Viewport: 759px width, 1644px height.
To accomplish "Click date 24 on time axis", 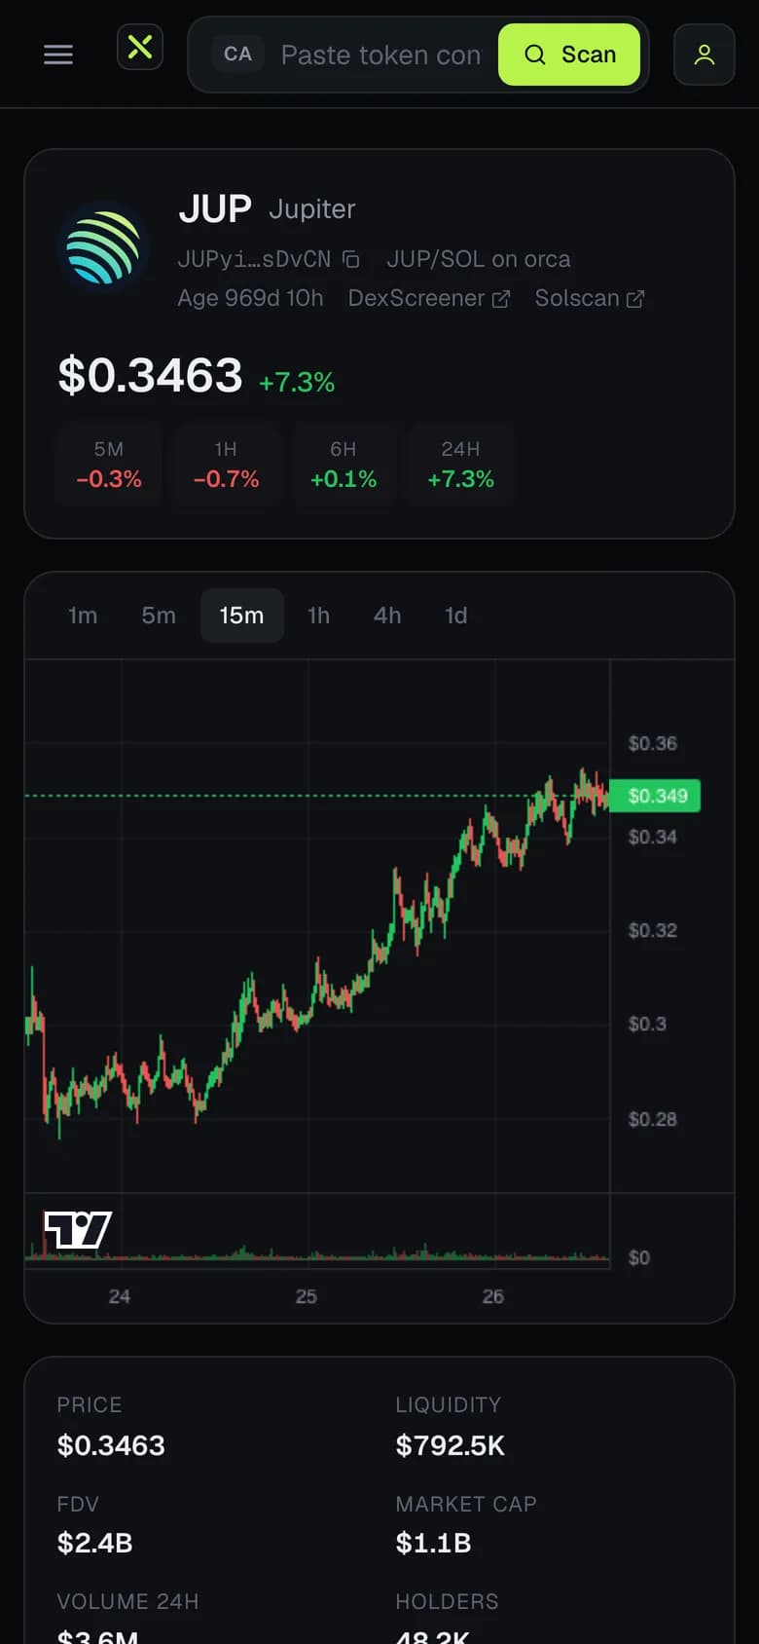I will coord(120,1297).
